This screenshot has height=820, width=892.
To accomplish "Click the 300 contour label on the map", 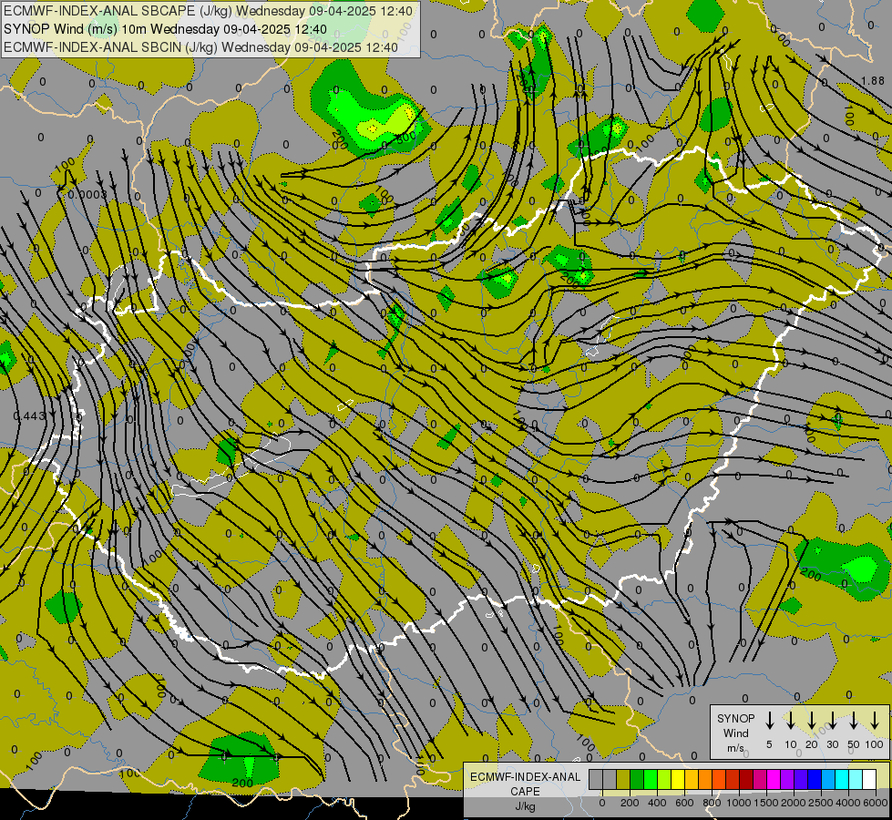I will click(x=405, y=138).
